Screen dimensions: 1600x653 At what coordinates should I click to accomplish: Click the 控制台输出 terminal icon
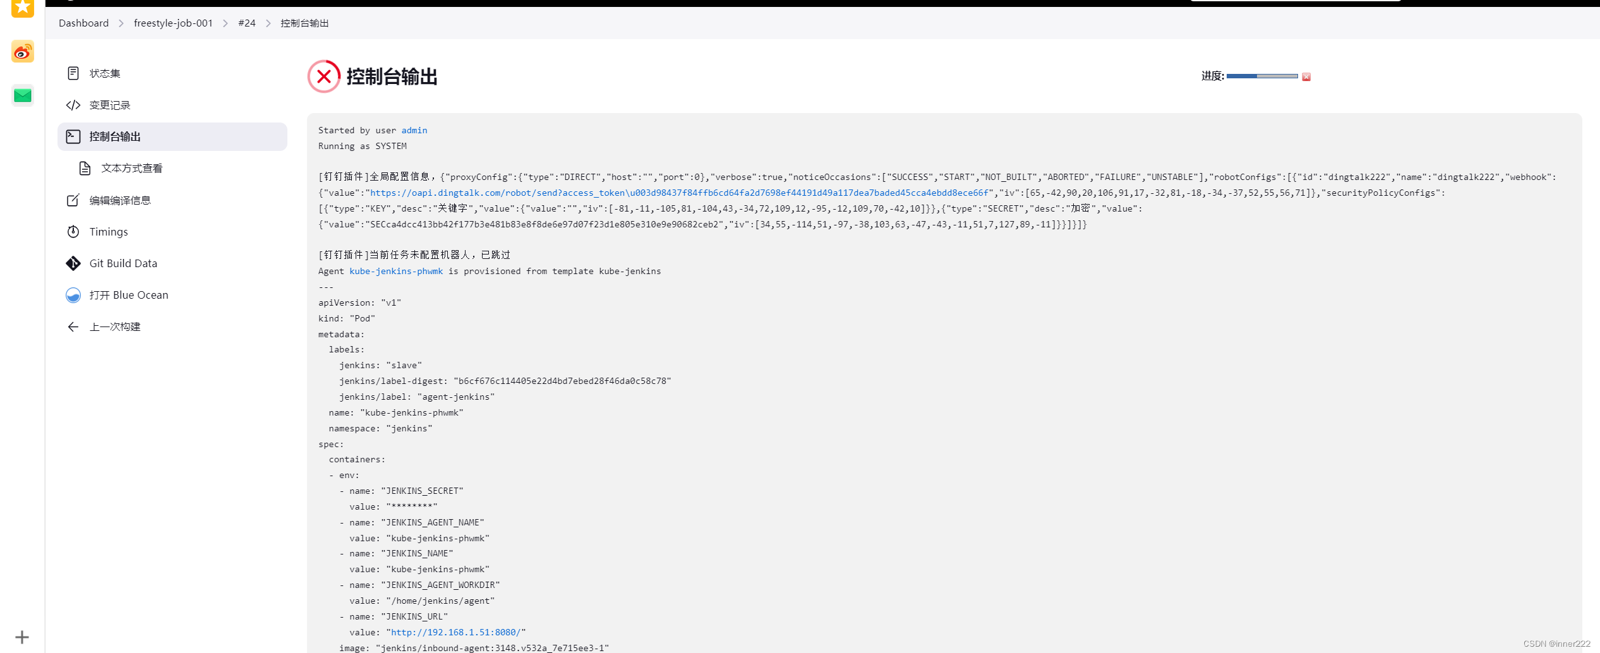coord(73,136)
